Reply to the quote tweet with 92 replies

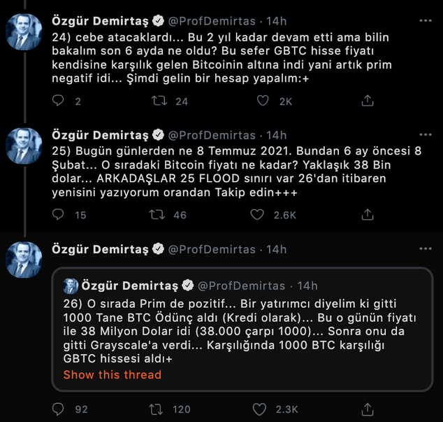58,409
